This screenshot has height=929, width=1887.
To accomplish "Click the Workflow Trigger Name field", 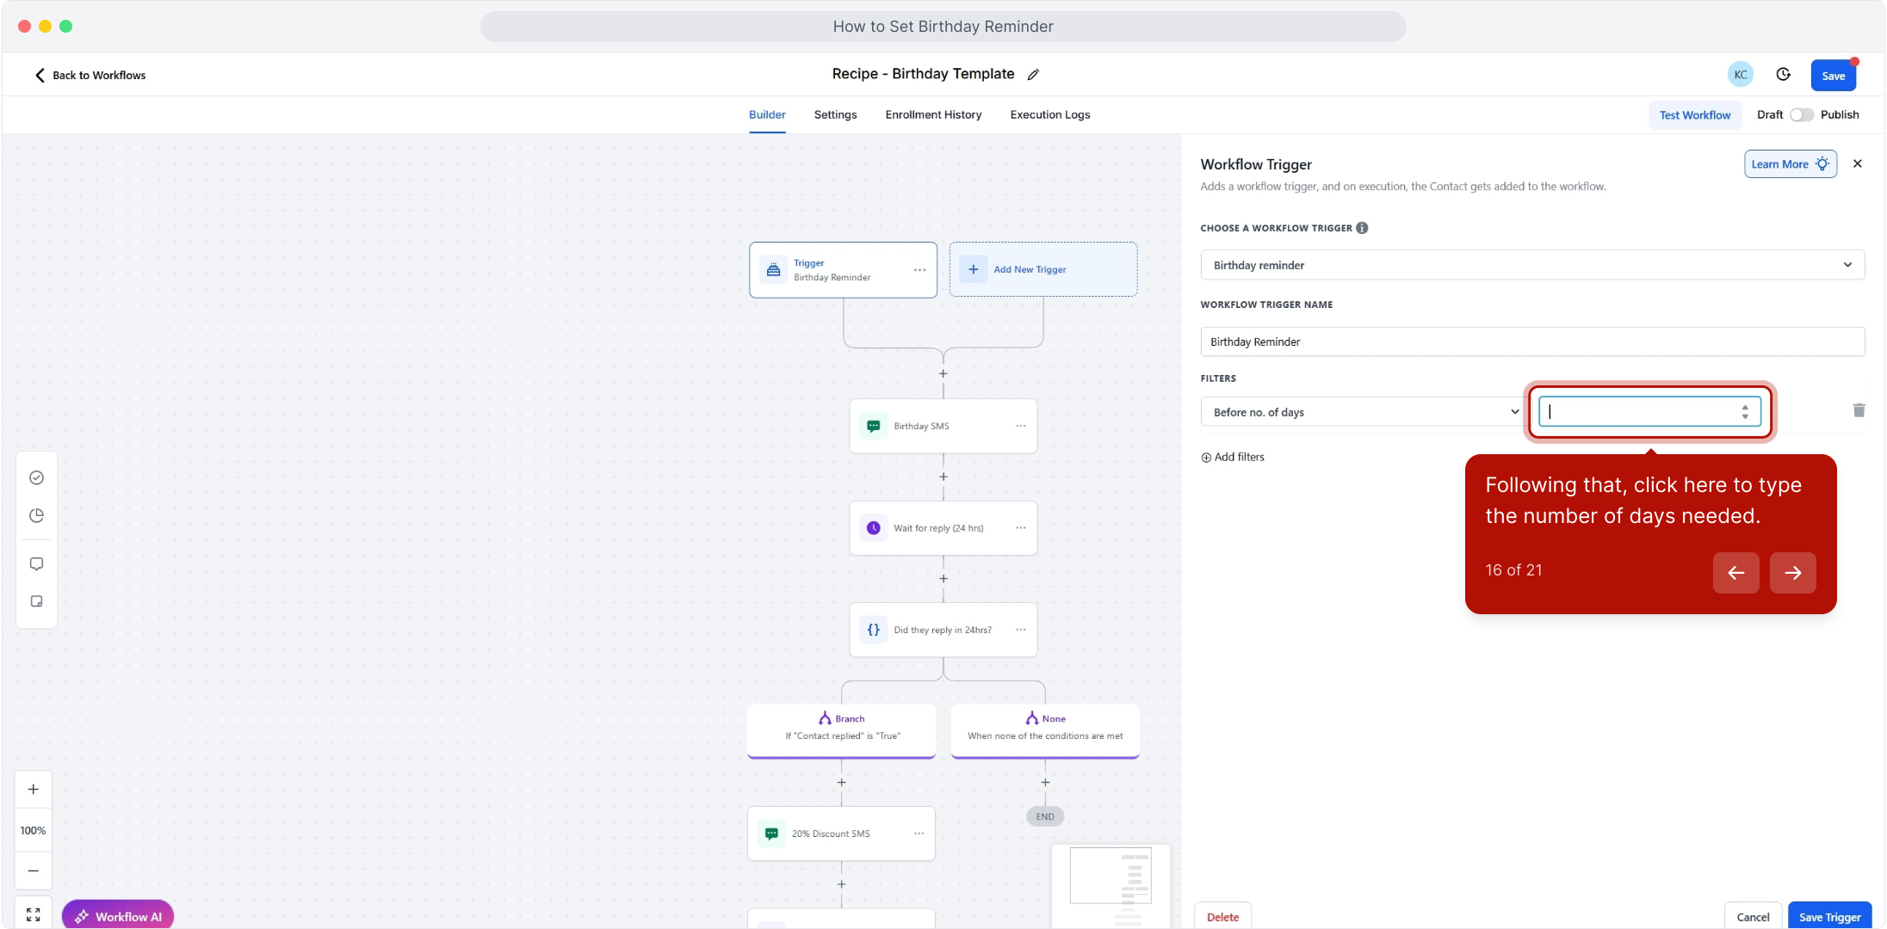I will click(1532, 341).
